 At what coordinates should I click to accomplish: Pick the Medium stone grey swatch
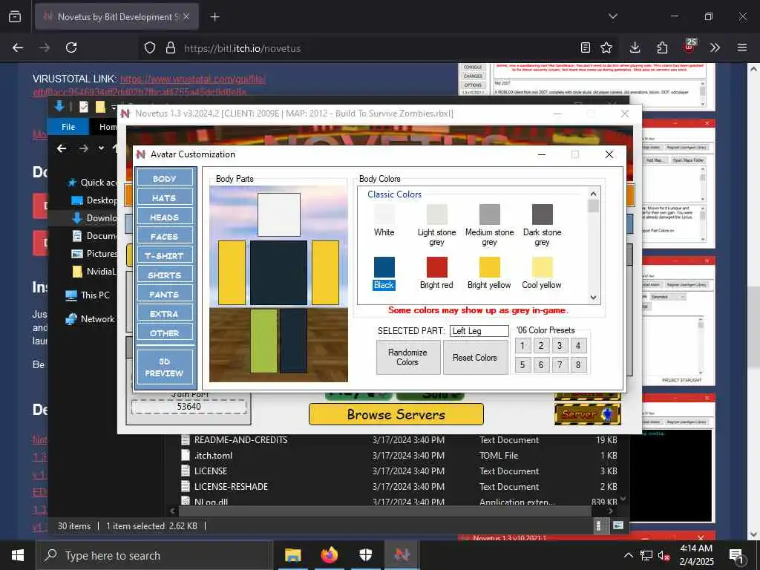[490, 214]
